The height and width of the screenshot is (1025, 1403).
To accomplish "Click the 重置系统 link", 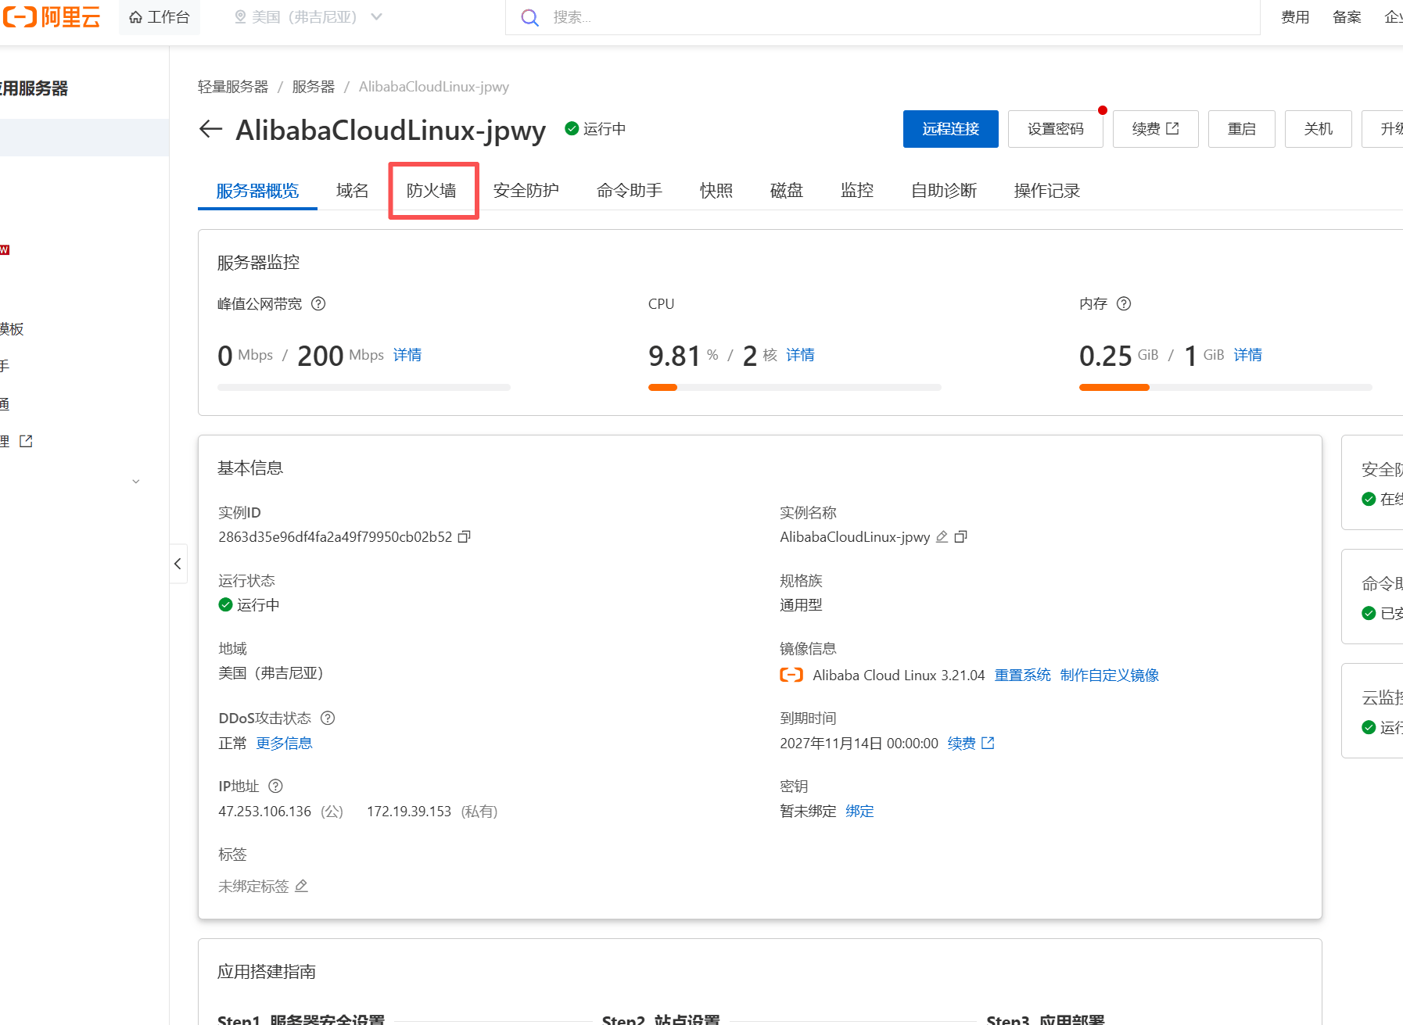I will (x=1022, y=676).
